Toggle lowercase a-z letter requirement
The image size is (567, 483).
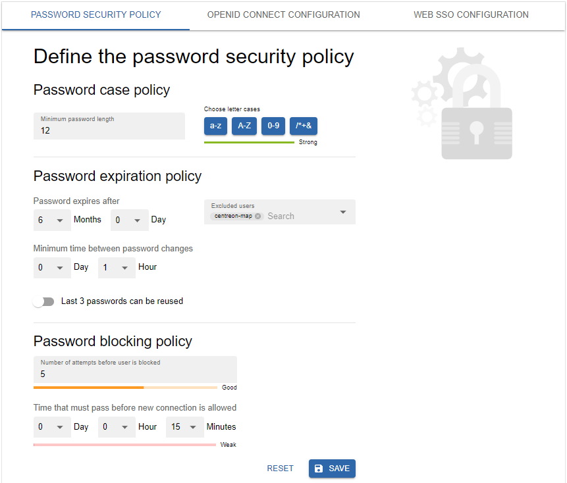[215, 126]
